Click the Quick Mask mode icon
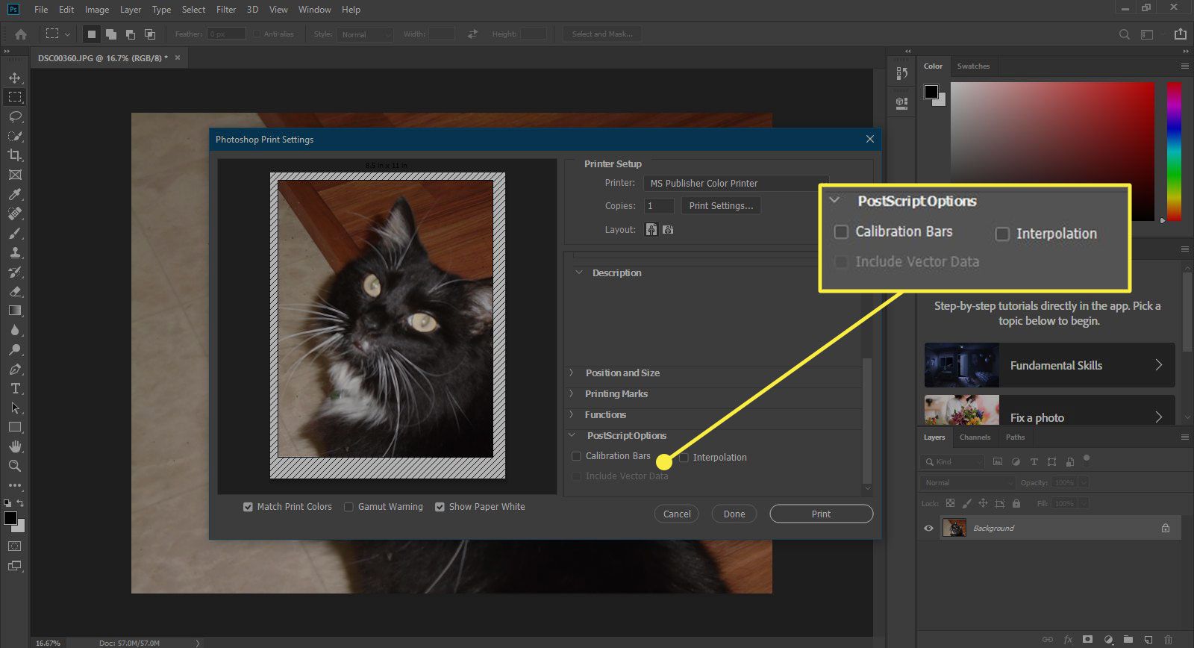This screenshot has width=1194, height=648. [15, 546]
